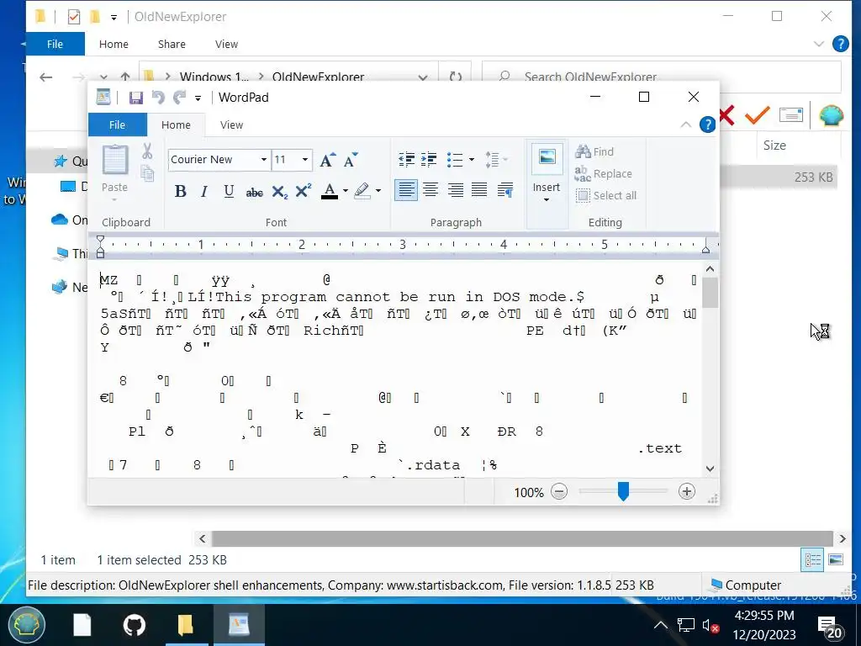Click the WordPad zoom slider handle
The width and height of the screenshot is (861, 646).
click(x=623, y=491)
